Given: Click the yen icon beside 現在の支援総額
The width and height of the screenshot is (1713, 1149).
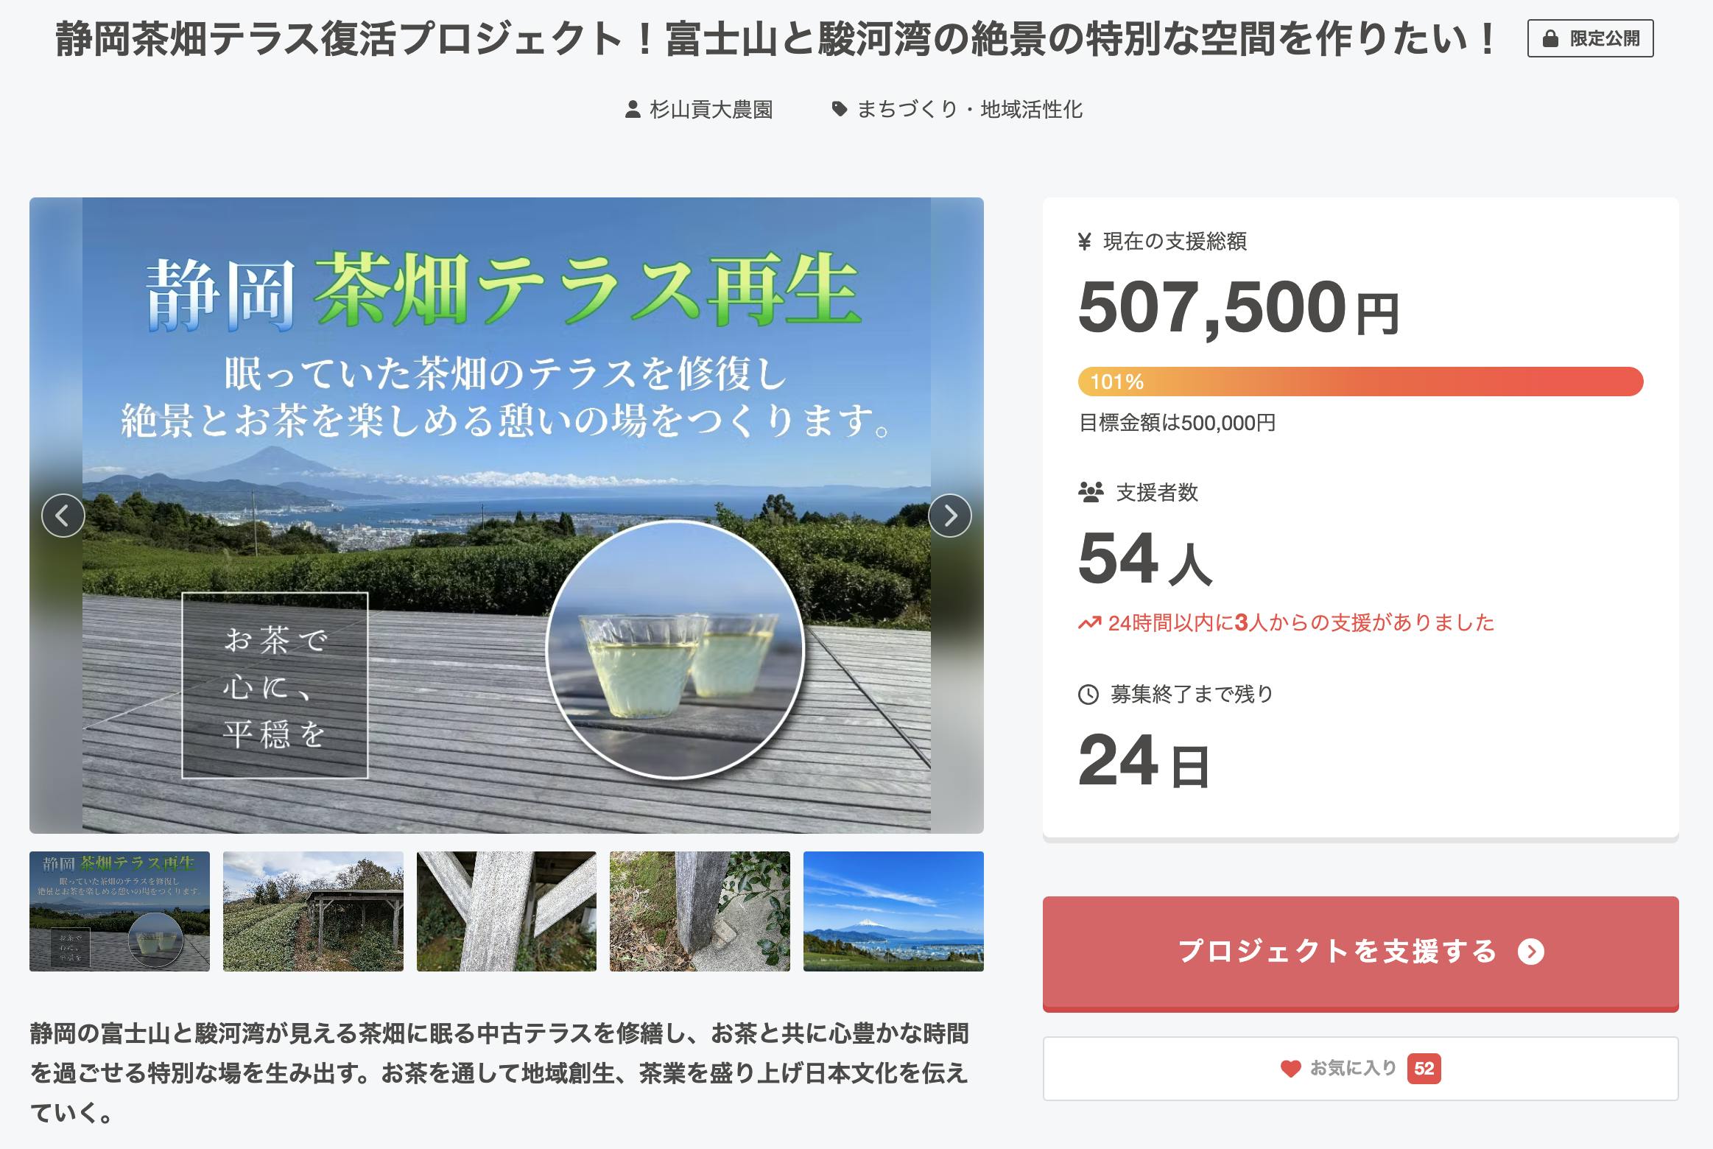Looking at the screenshot, I should pyautogui.click(x=1084, y=242).
